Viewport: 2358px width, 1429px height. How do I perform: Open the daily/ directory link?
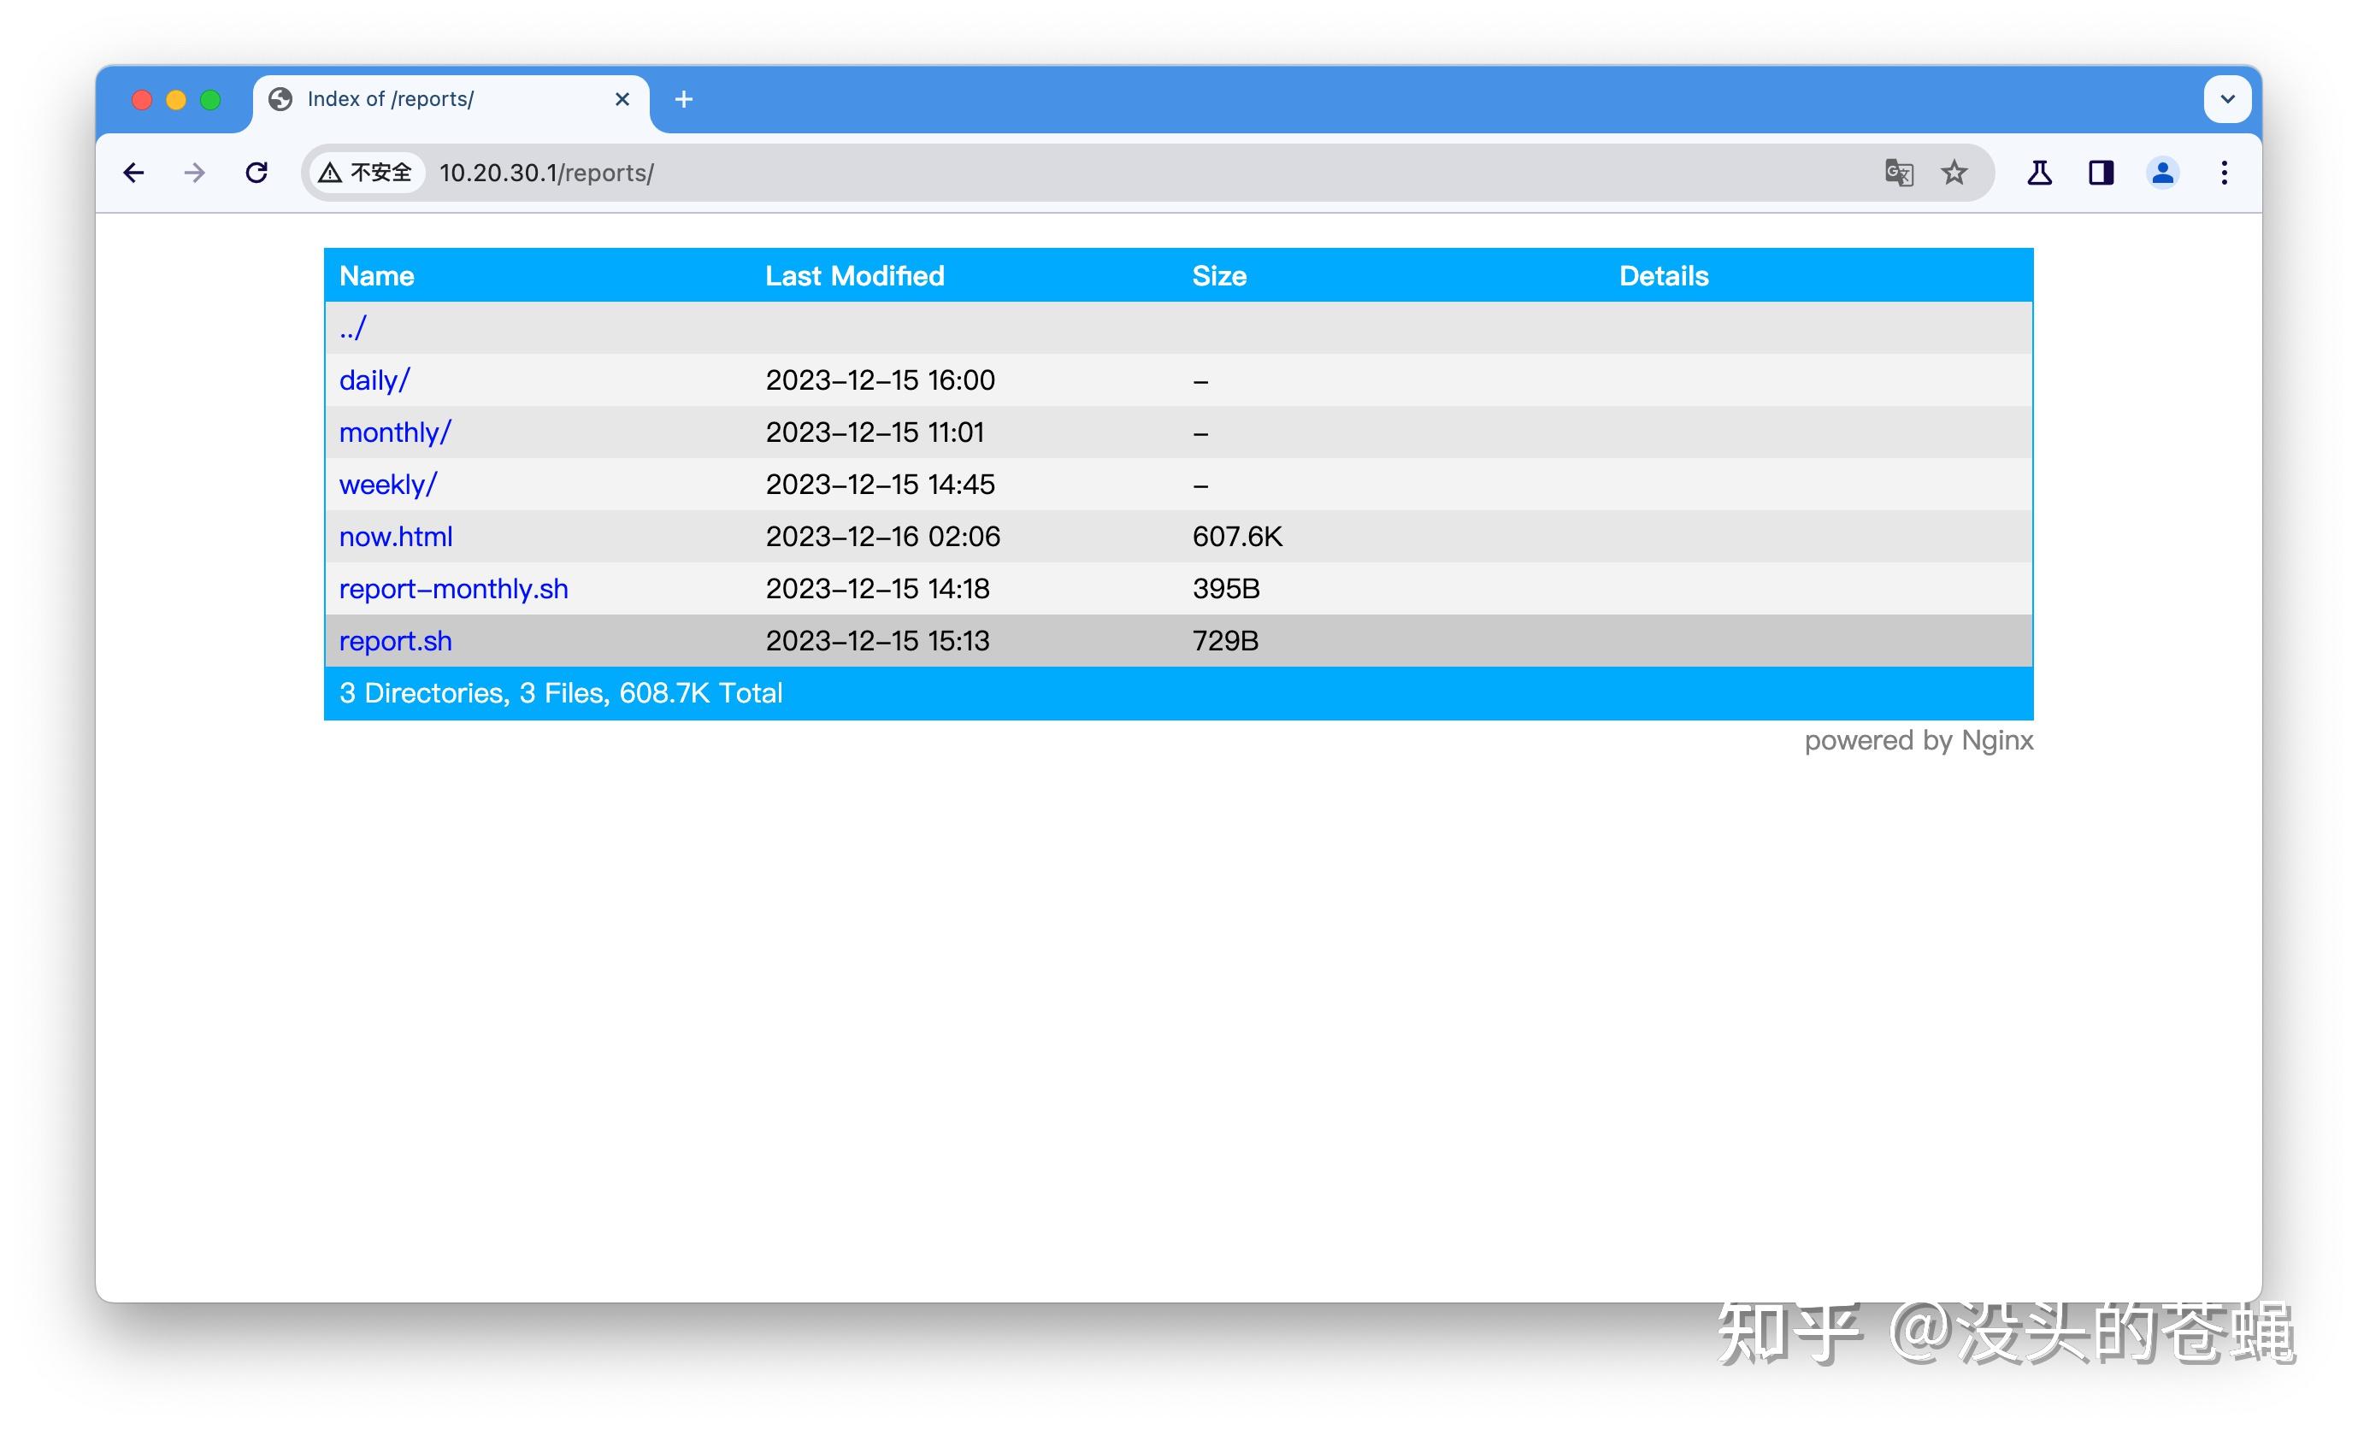374,379
